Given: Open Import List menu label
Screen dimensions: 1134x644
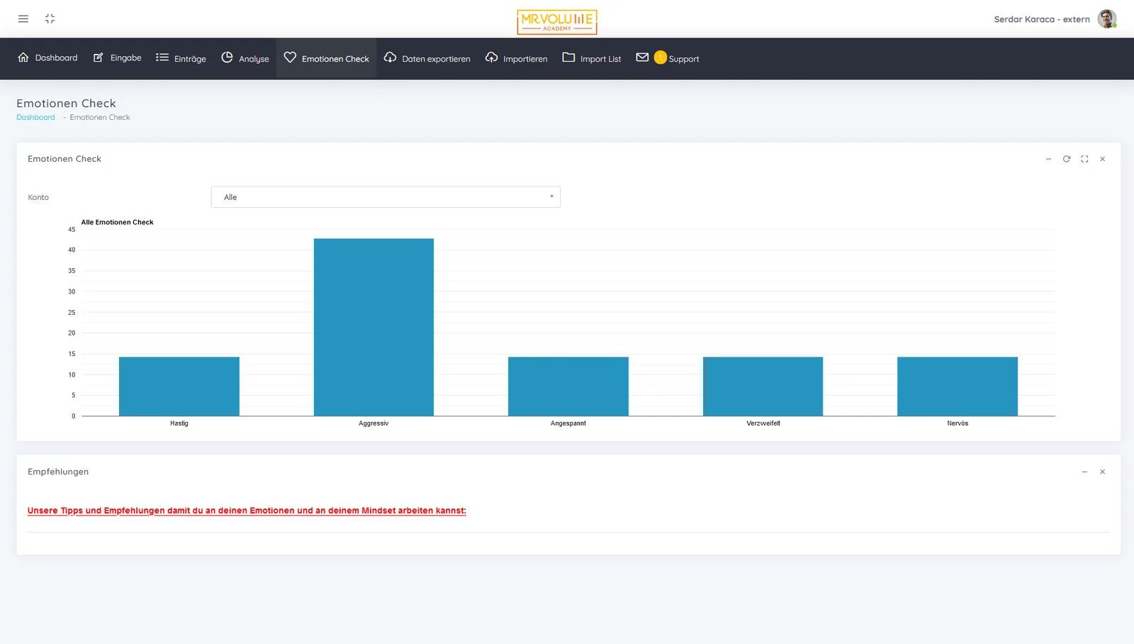Looking at the screenshot, I should pyautogui.click(x=600, y=59).
